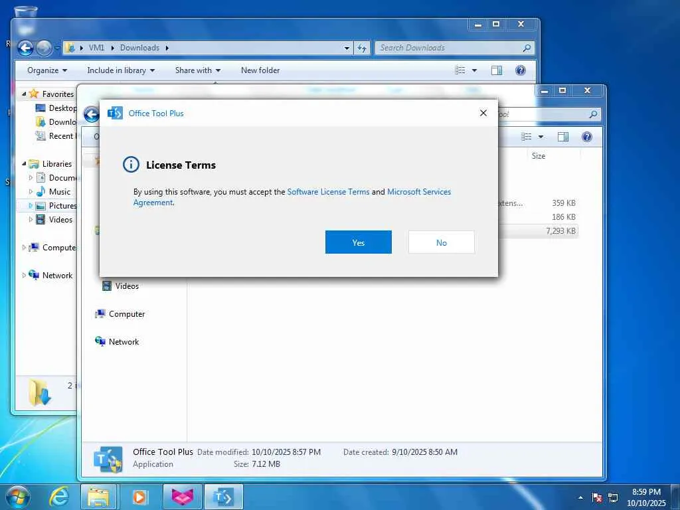The height and width of the screenshot is (510, 680).
Task: Change view icon in front Explorer window
Action: [x=526, y=137]
